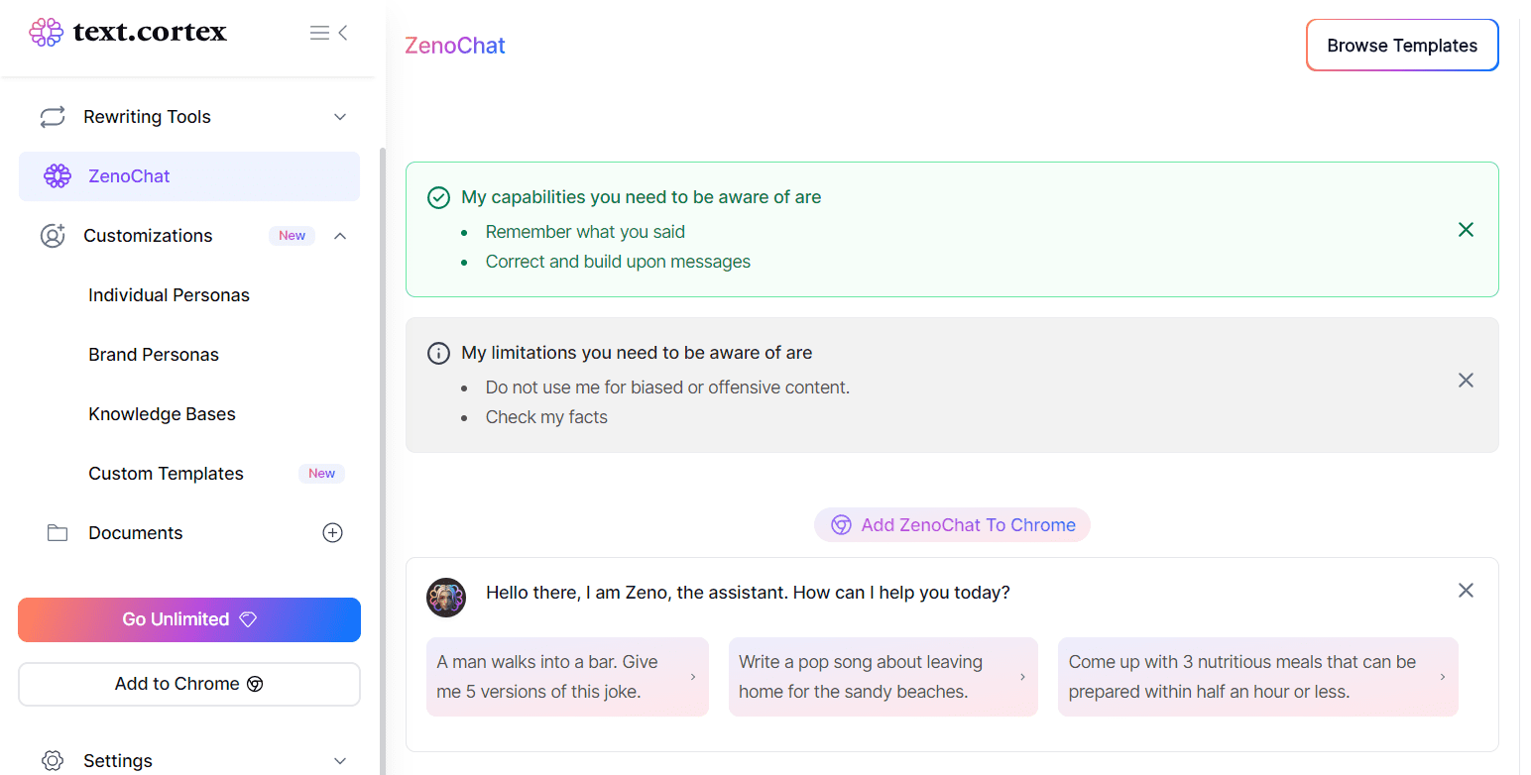Viewport: 1531px width, 775px height.
Task: Click the text.cortex logo icon
Action: (46, 32)
